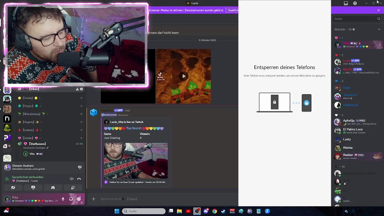This screenshot has width=384, height=216.
Task: Select Aphelija in member list
Action: tap(357, 122)
